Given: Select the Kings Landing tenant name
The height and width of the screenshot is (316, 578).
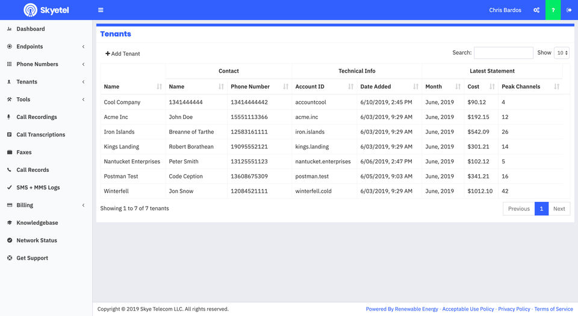Looking at the screenshot, I should pyautogui.click(x=121, y=147).
